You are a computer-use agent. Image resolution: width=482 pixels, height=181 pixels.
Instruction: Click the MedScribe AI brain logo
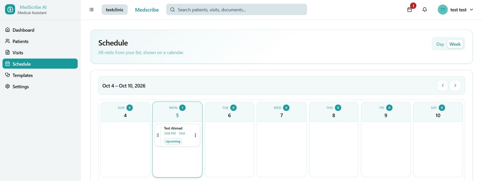[x=10, y=10]
